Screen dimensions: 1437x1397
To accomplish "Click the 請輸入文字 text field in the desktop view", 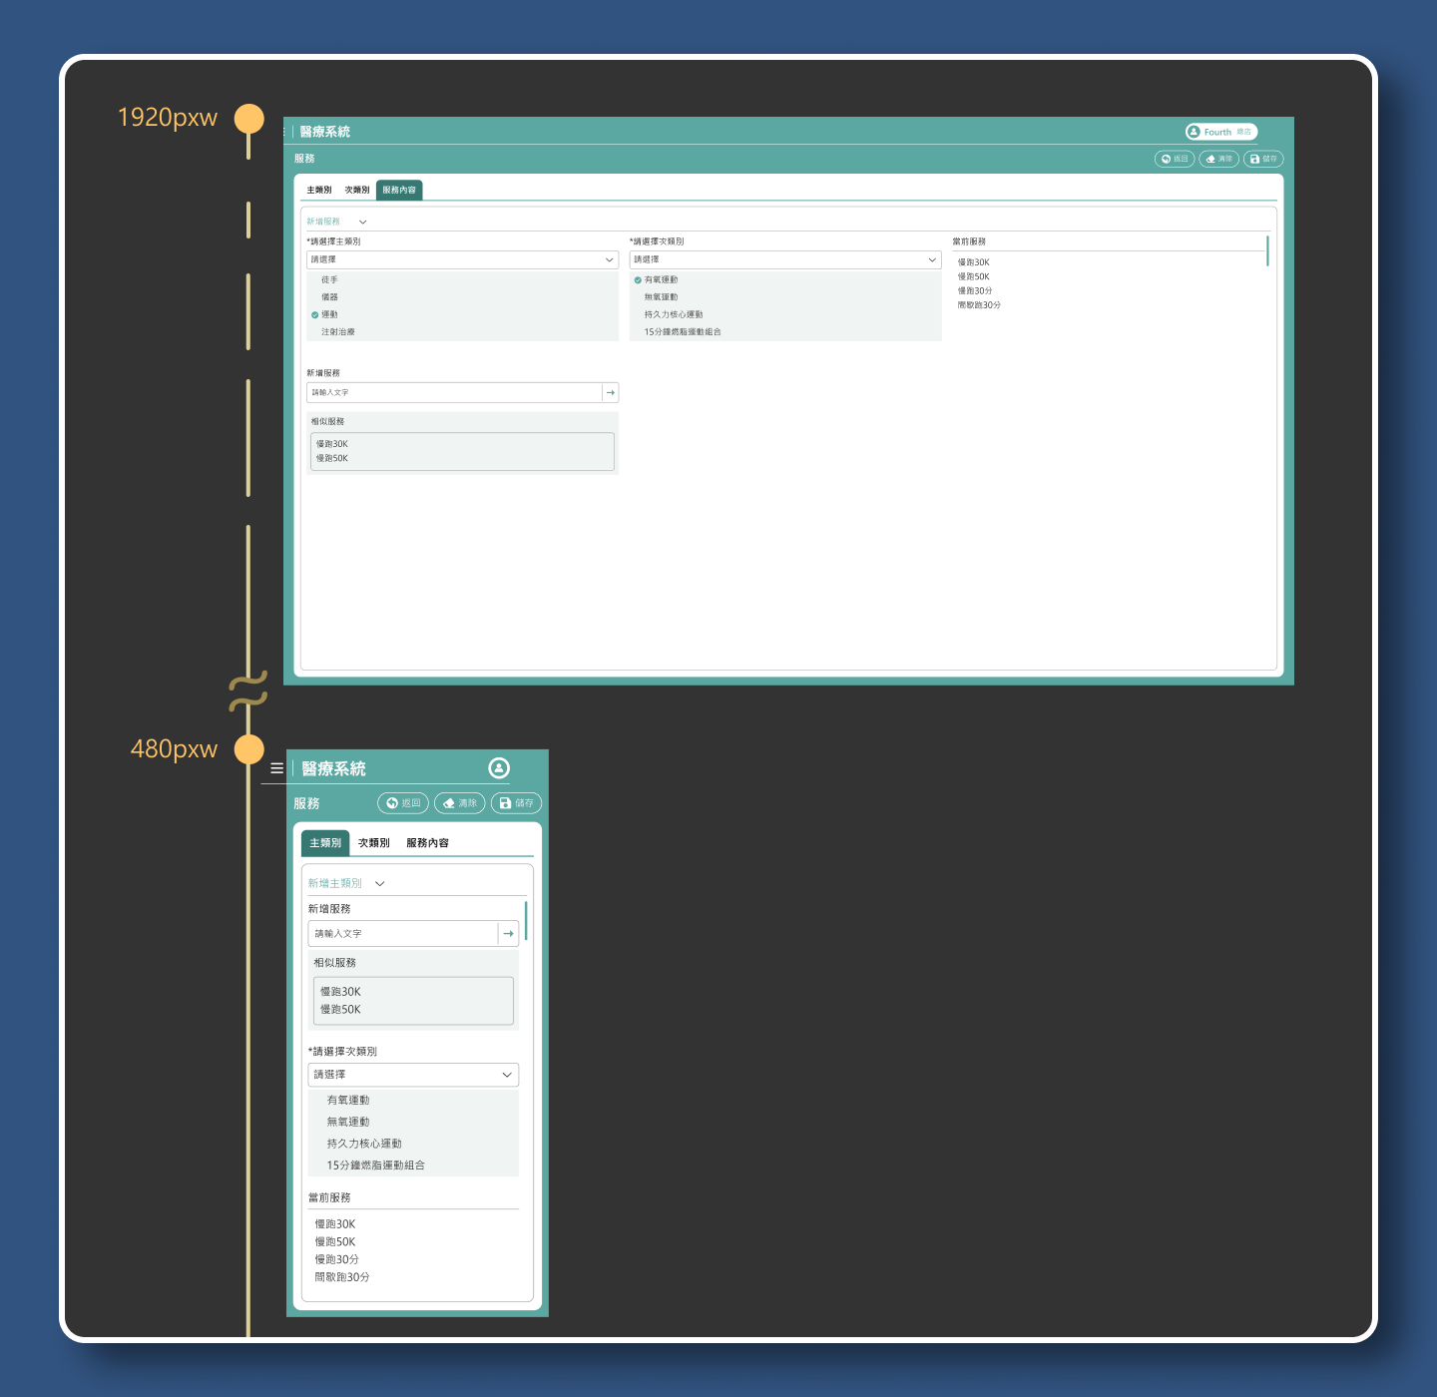I will pos(454,393).
